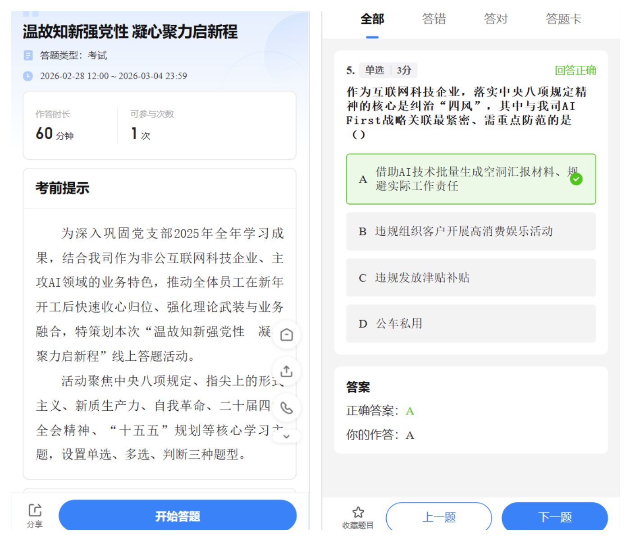Viewport: 631px width, 541px height.
Task: Click the upload/share icon in the floating toolbar
Action: point(286,371)
